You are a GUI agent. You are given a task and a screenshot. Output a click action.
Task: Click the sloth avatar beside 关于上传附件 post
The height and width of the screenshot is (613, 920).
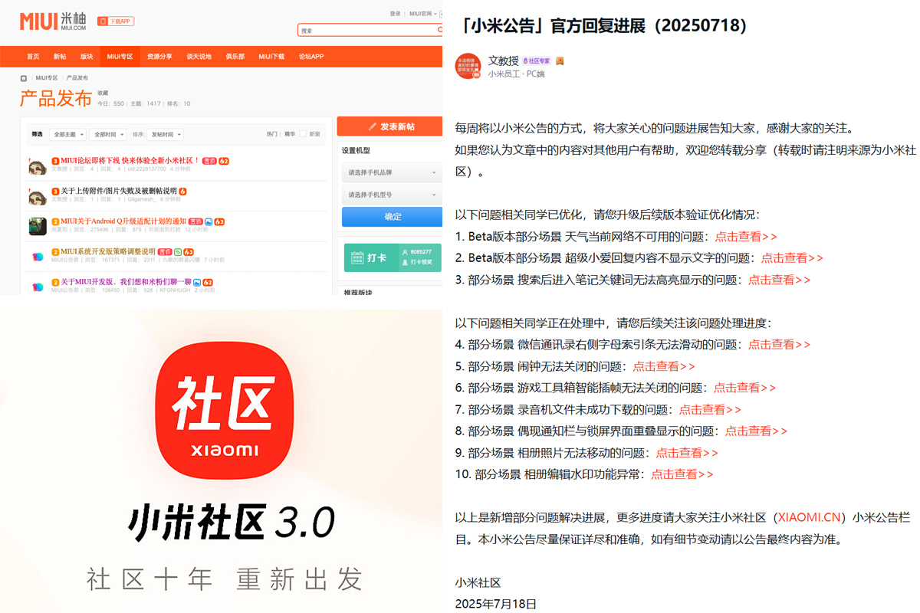pyautogui.click(x=38, y=195)
